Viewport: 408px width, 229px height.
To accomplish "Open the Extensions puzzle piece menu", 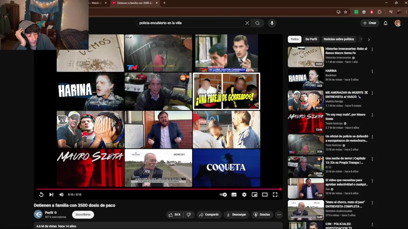I will pyautogui.click(x=379, y=12).
